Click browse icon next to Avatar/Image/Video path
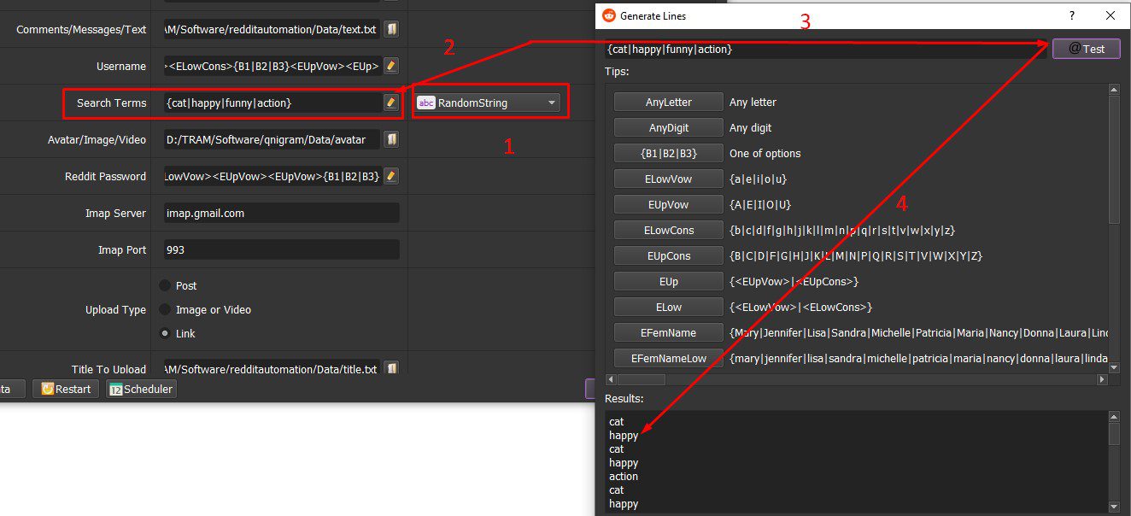The width and height of the screenshot is (1131, 516). 391,139
